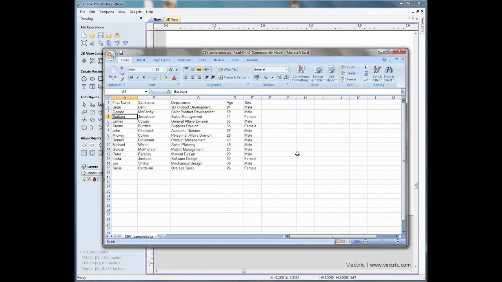502x282 pixels.
Task: Open the General number format dropdown
Action: point(286,69)
